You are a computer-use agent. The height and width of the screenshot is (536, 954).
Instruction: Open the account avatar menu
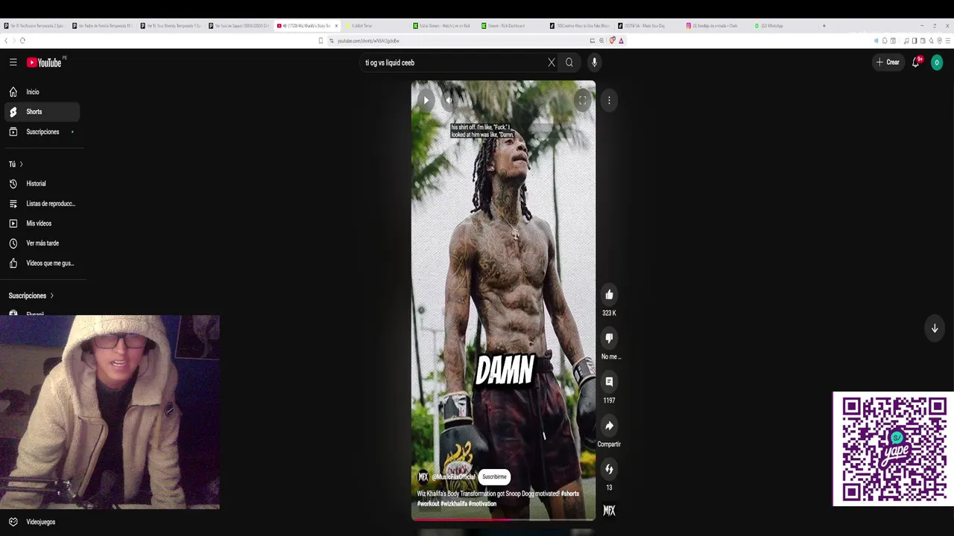[937, 63]
